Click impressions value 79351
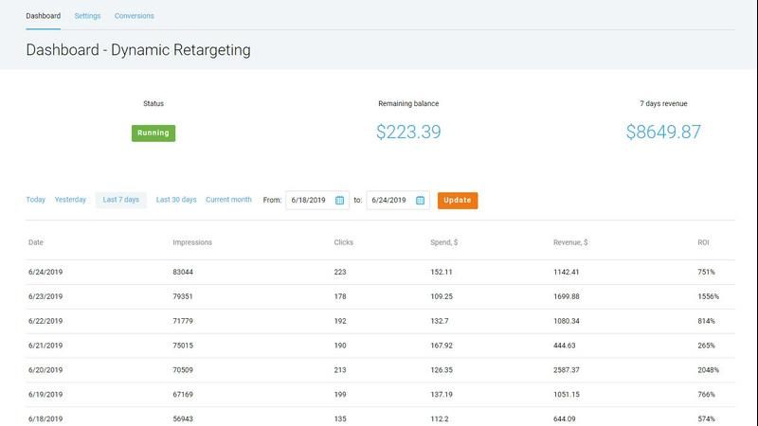Screen dimensions: 758x426 [183, 296]
